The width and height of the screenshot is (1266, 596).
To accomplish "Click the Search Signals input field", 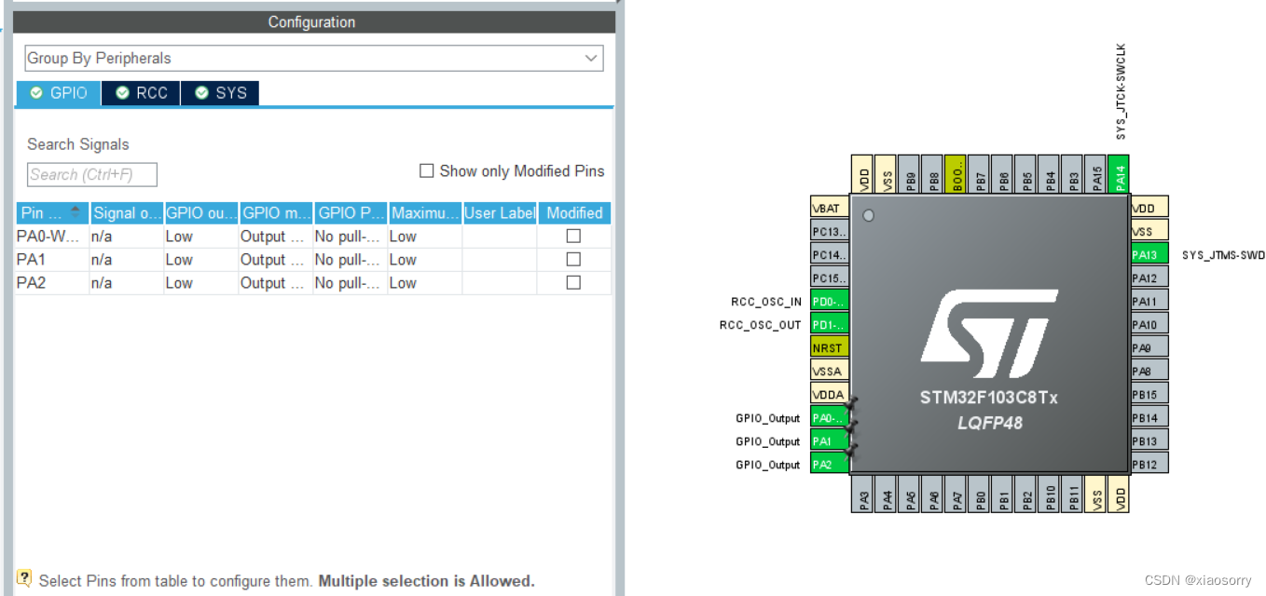I will click(x=91, y=174).
